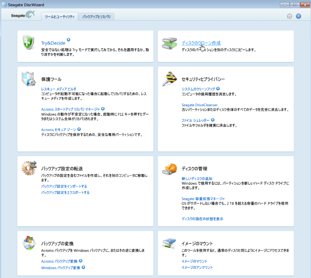Click the ディスクの管理 hard hat drive icon

pyautogui.click(x=170, y=169)
